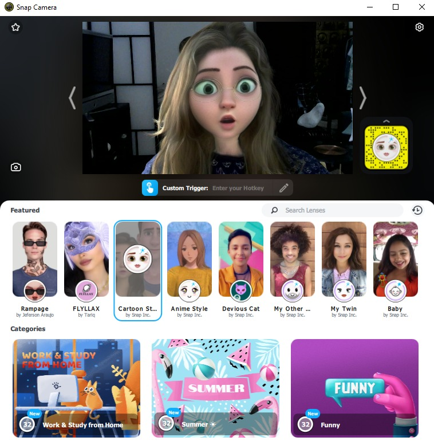Open the Summer category

(x=216, y=388)
